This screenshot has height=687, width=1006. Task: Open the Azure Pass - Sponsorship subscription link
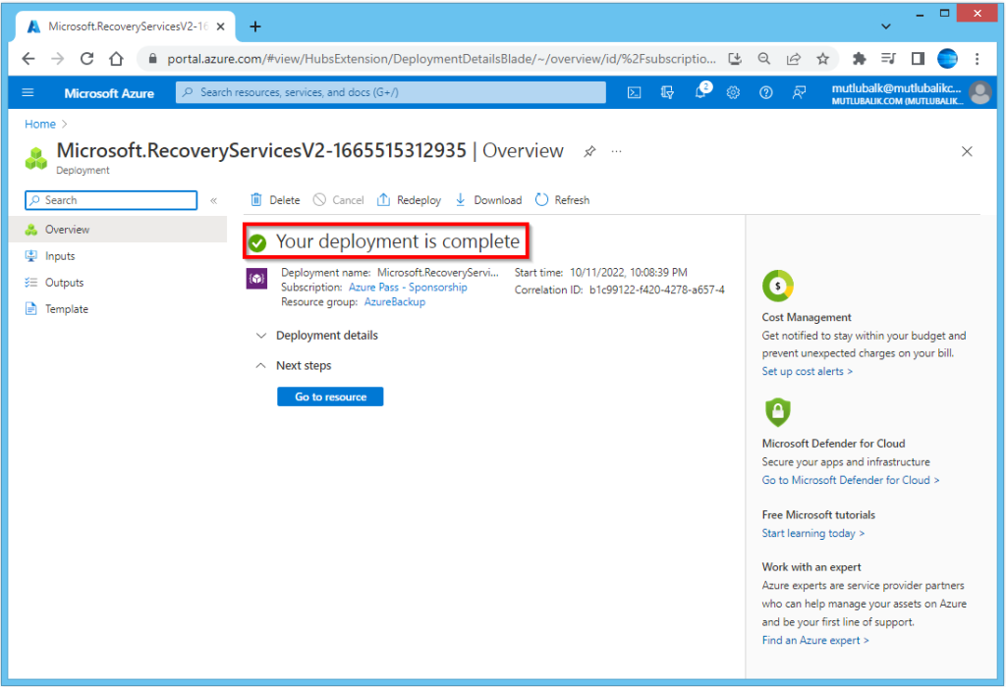coord(408,288)
